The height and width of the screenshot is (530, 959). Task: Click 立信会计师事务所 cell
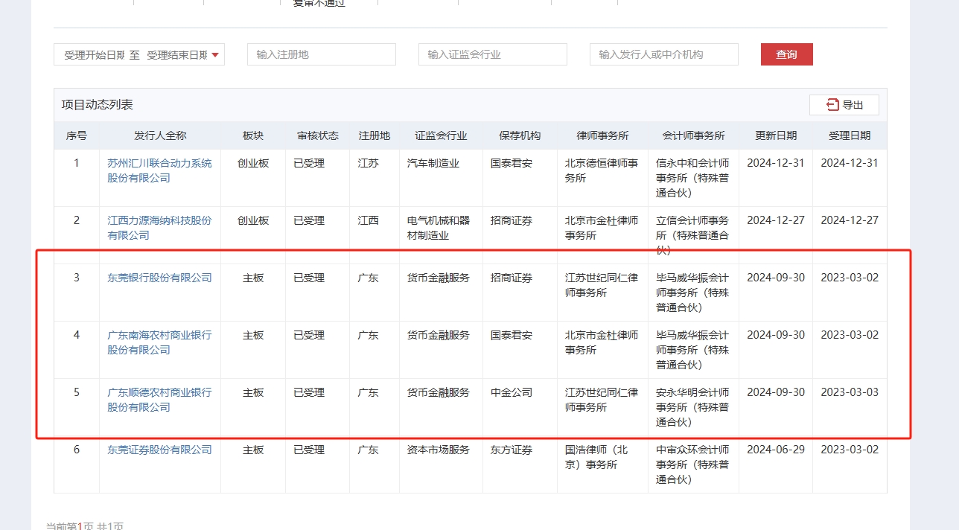point(692,235)
